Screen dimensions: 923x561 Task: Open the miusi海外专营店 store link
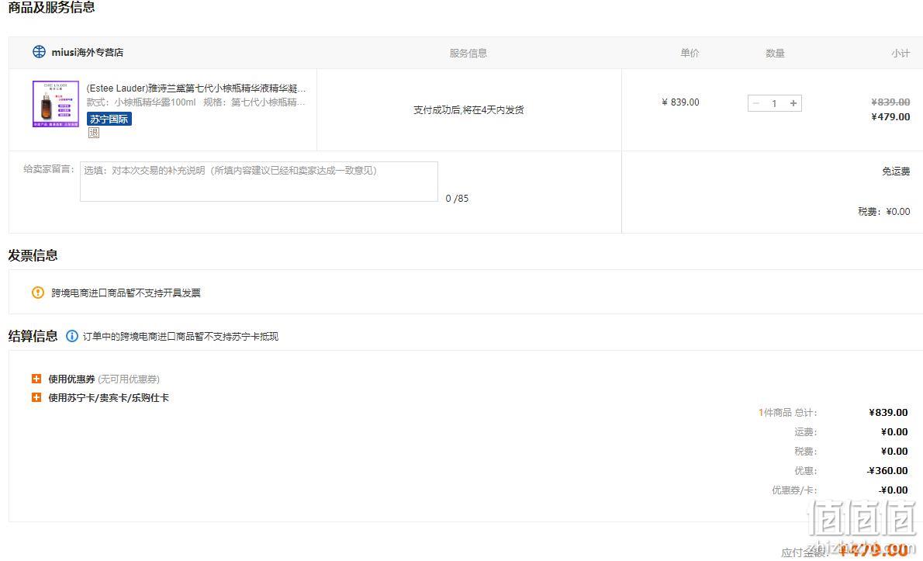(x=87, y=53)
